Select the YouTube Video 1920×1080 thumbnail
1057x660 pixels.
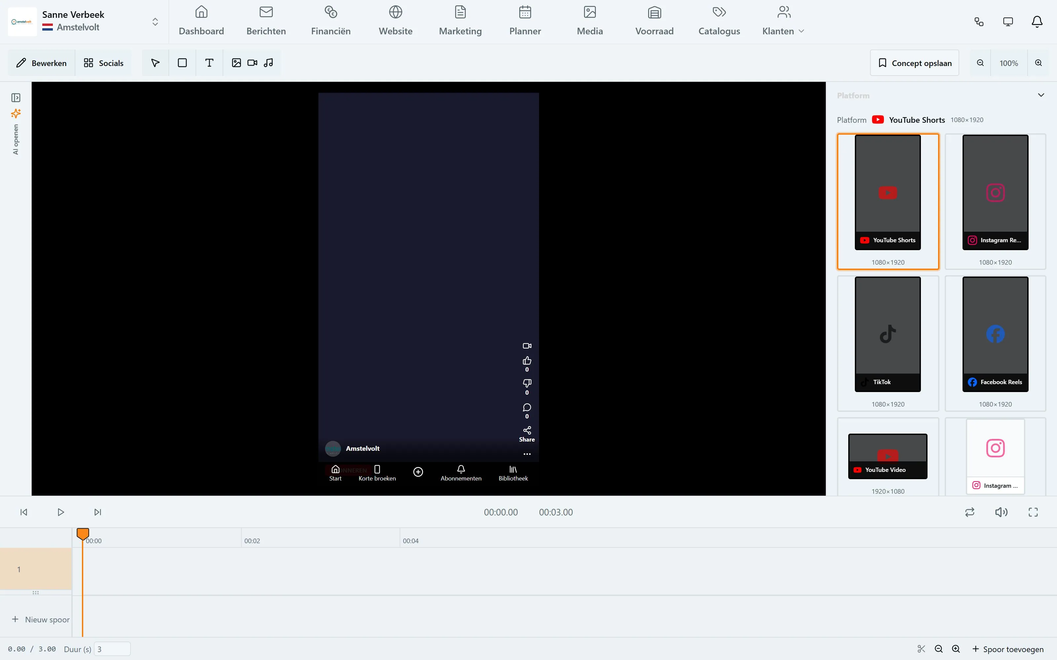(x=888, y=457)
